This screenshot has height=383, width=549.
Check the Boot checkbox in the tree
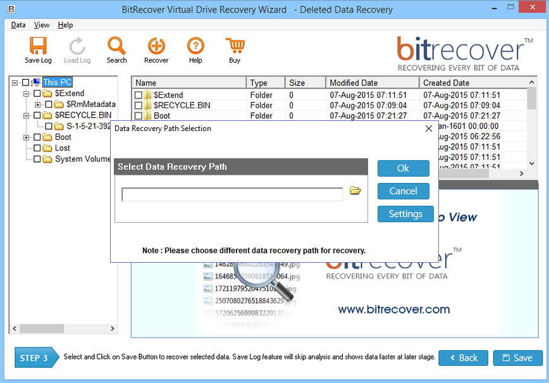37,137
